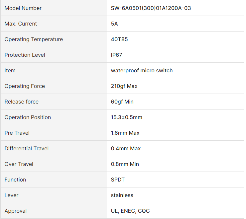
Task: Select the 0.4mm Max differential travel value
Action: tap(126, 149)
